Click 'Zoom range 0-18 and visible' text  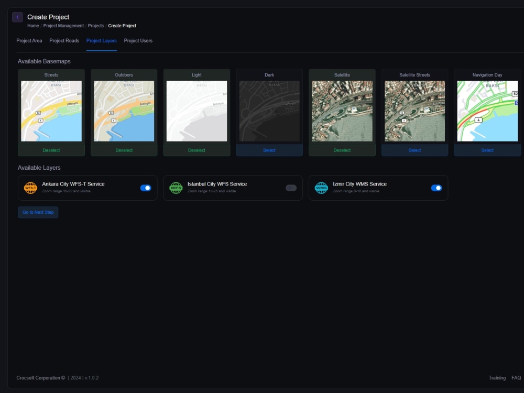click(356, 191)
